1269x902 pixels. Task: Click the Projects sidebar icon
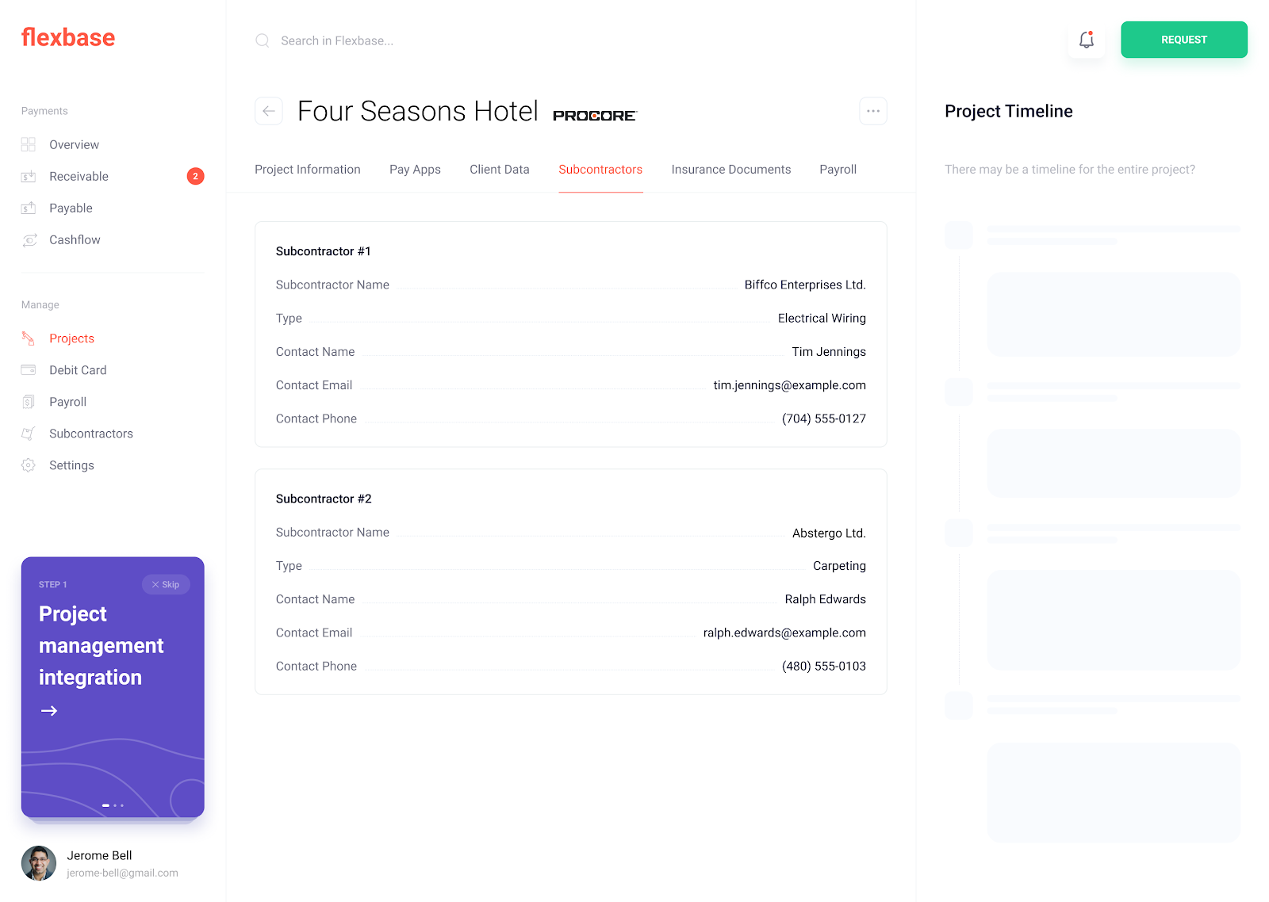tap(29, 338)
